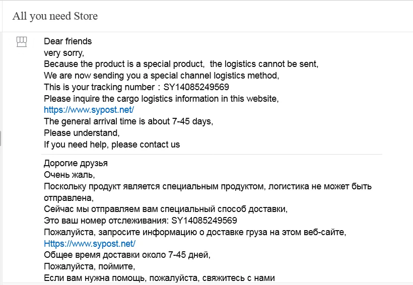Click the 'Общее время доставки около 7-45 дней' line
The height and width of the screenshot is (285, 413).
coord(127,255)
